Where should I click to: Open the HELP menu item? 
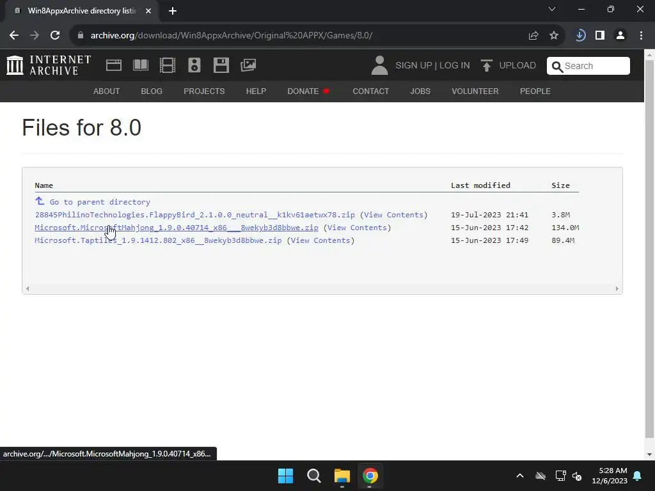click(x=256, y=91)
